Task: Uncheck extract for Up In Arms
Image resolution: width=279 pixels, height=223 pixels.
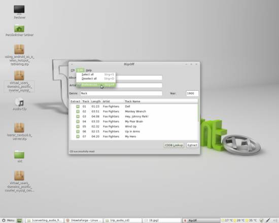Action: (x=78, y=131)
